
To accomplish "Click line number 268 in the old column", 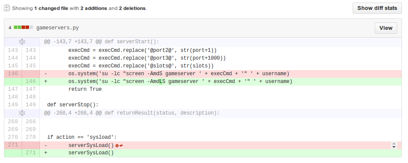I will coord(13,121).
